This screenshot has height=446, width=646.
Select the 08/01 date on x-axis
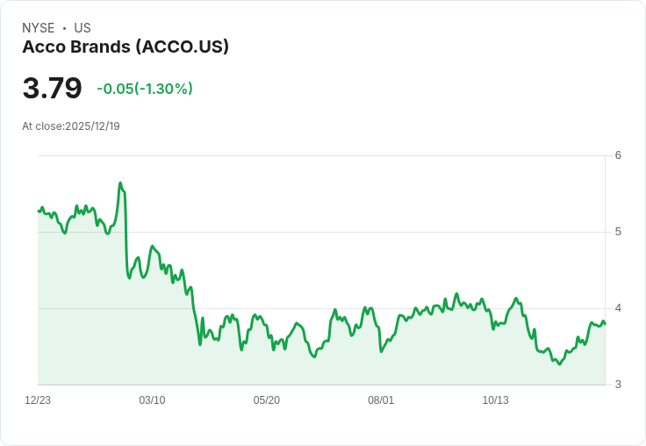(381, 399)
